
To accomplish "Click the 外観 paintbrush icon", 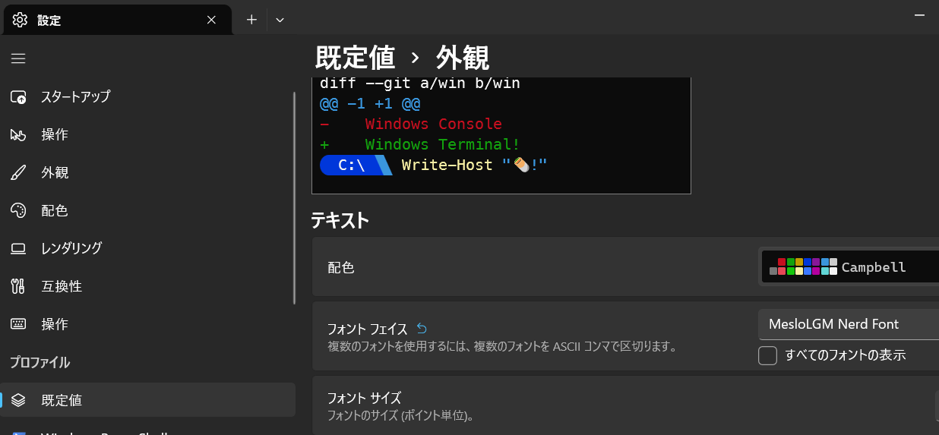I will coord(18,173).
